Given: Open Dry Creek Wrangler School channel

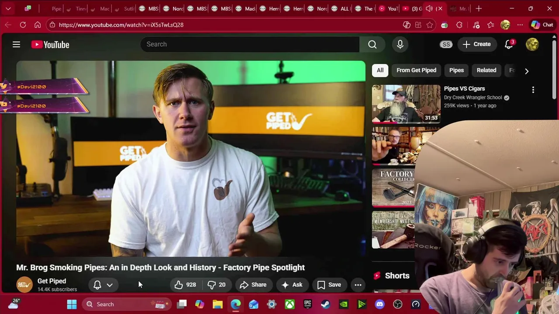Looking at the screenshot, I should (473, 98).
